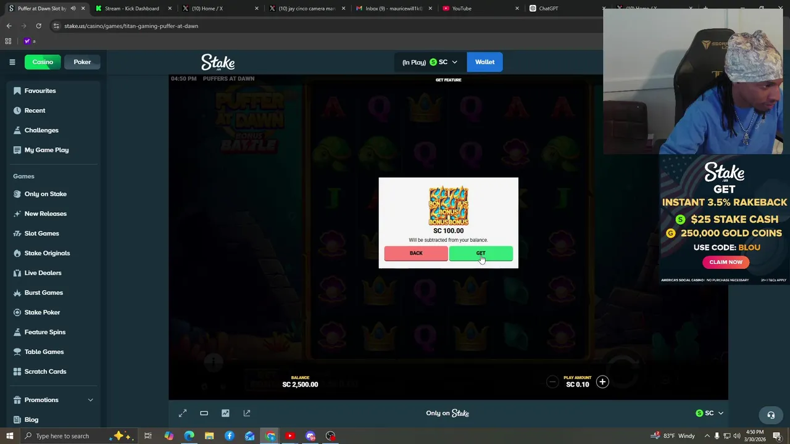
Task: Enter game fullscreen mode
Action: 183,413
